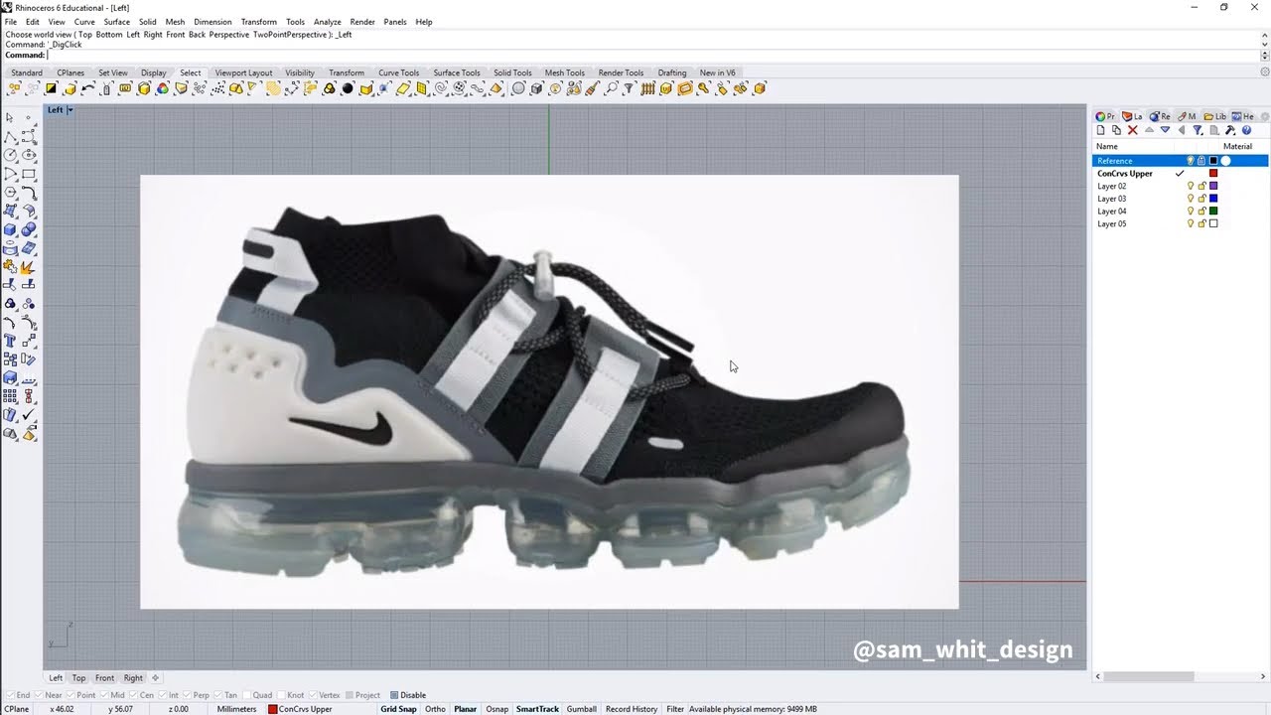This screenshot has height=715, width=1271.
Task: Toggle visibility bulb for Layer 03
Action: tap(1191, 199)
